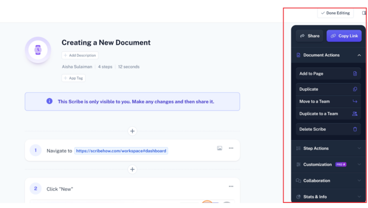Click the Share button

coord(309,36)
